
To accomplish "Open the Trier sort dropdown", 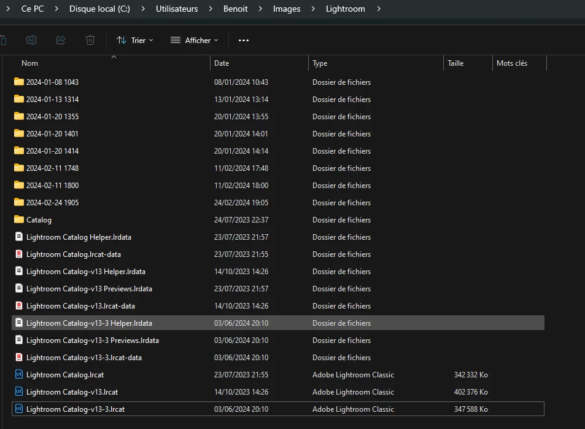I will click(134, 41).
